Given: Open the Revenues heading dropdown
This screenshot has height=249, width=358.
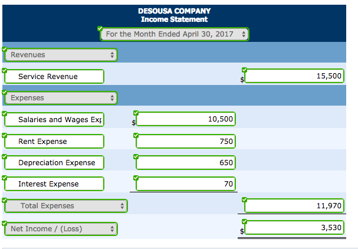Looking at the screenshot, I should pyautogui.click(x=61, y=55).
